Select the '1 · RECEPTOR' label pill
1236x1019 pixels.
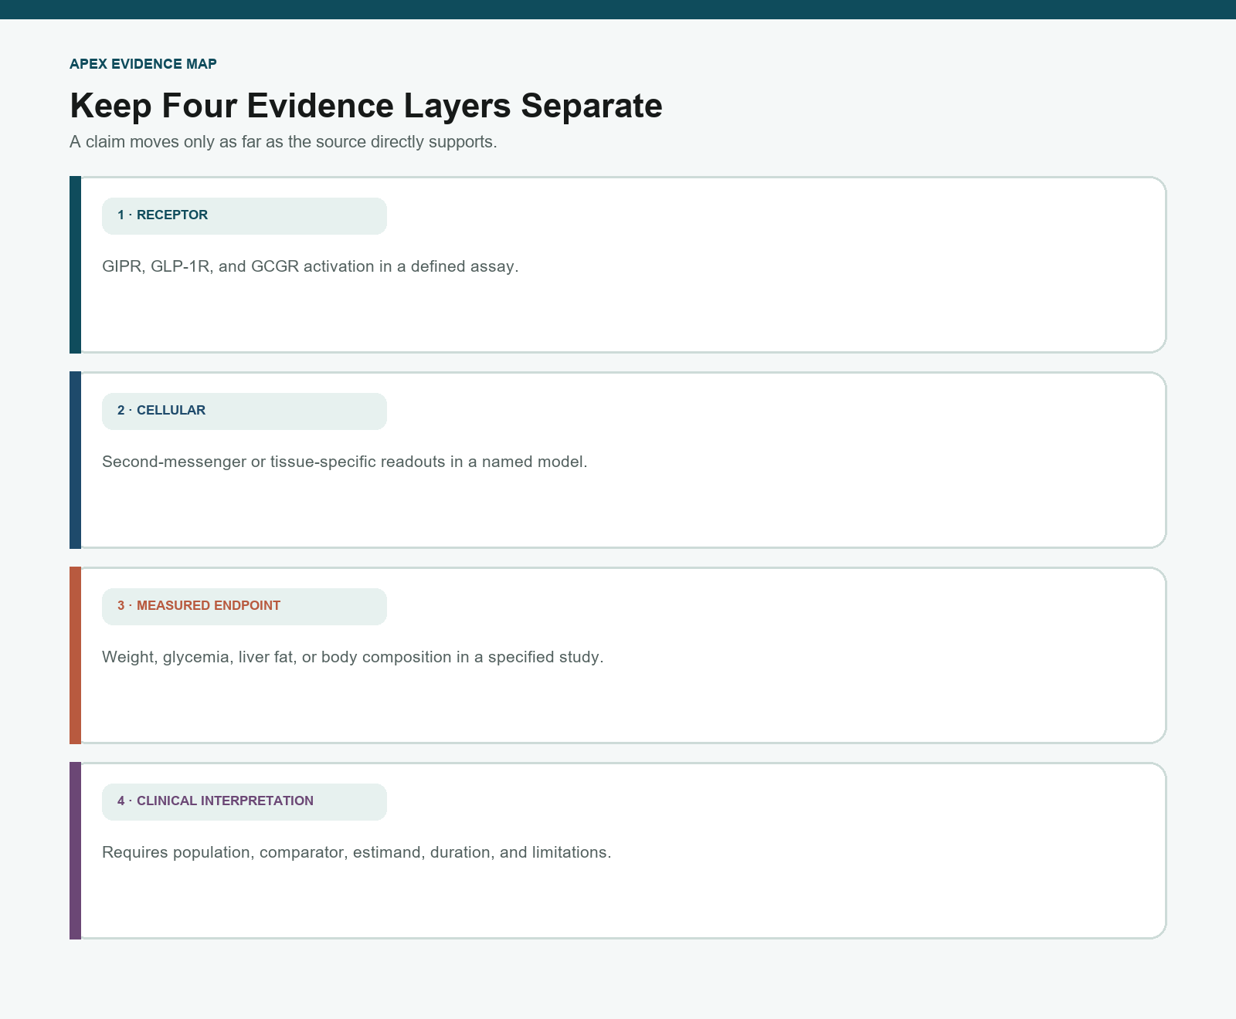(x=244, y=216)
